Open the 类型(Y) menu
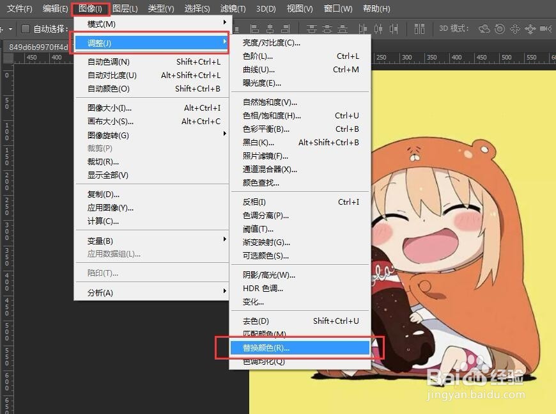Image resolution: width=556 pixels, height=414 pixels. [161, 8]
